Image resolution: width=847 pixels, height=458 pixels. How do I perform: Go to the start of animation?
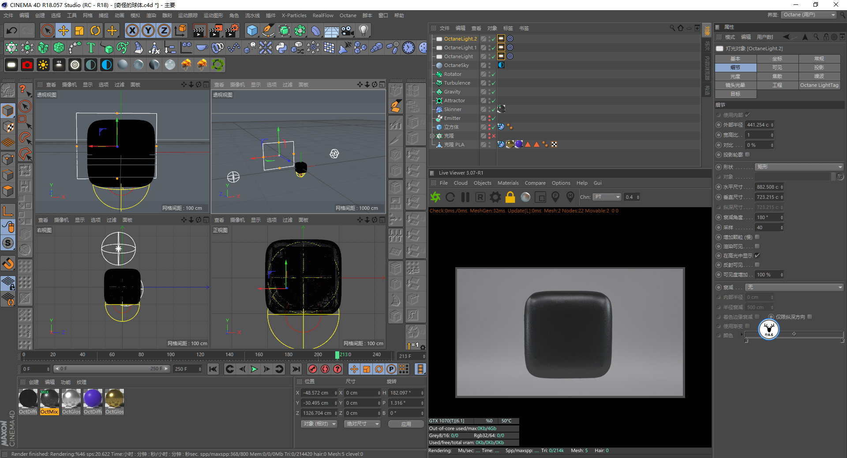coord(213,369)
